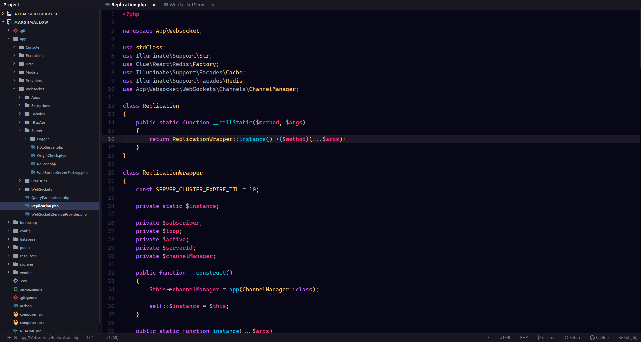This screenshot has height=342, width=641.
Task: Open the Project panel header
Action: [x=11, y=5]
